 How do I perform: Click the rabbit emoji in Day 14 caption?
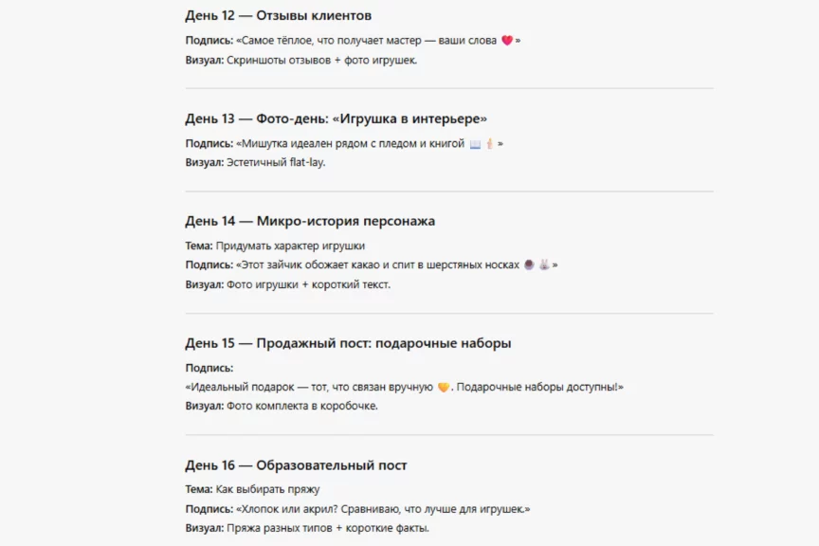coord(544,265)
